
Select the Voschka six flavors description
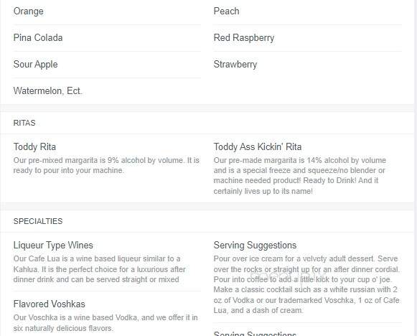[x=106, y=322]
